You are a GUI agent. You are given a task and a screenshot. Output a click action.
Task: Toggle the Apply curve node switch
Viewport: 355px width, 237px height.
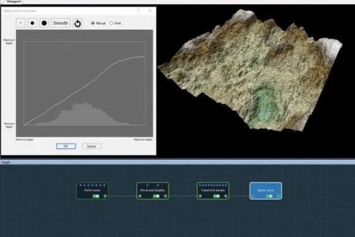pos(269,196)
